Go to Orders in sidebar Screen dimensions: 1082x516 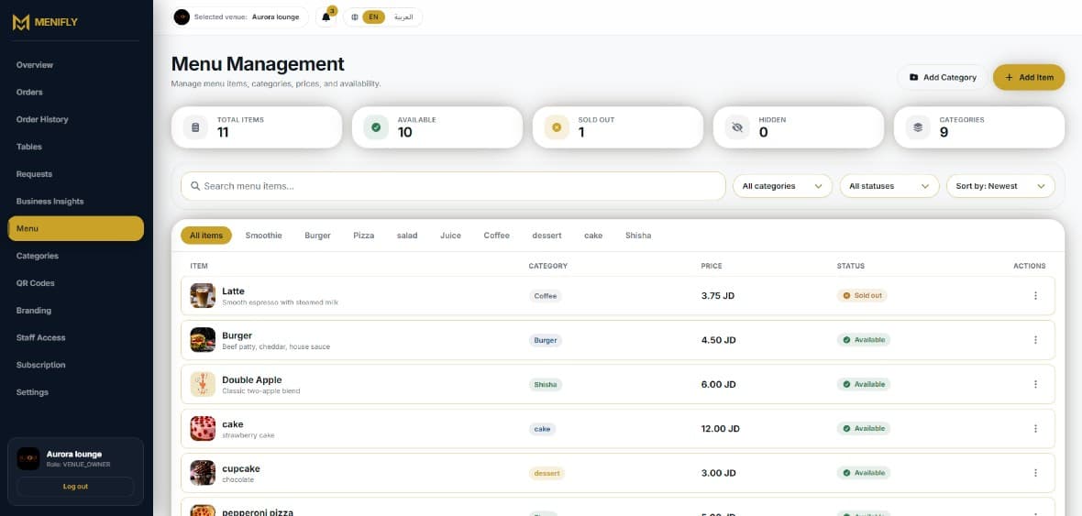click(76, 93)
